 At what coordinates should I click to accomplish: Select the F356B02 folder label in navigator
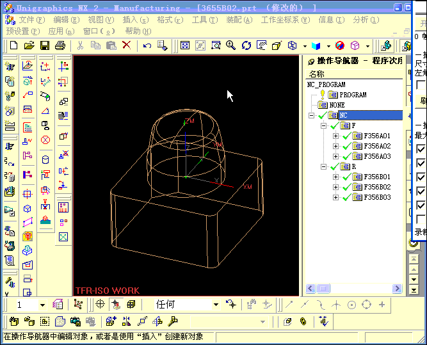tap(377, 187)
